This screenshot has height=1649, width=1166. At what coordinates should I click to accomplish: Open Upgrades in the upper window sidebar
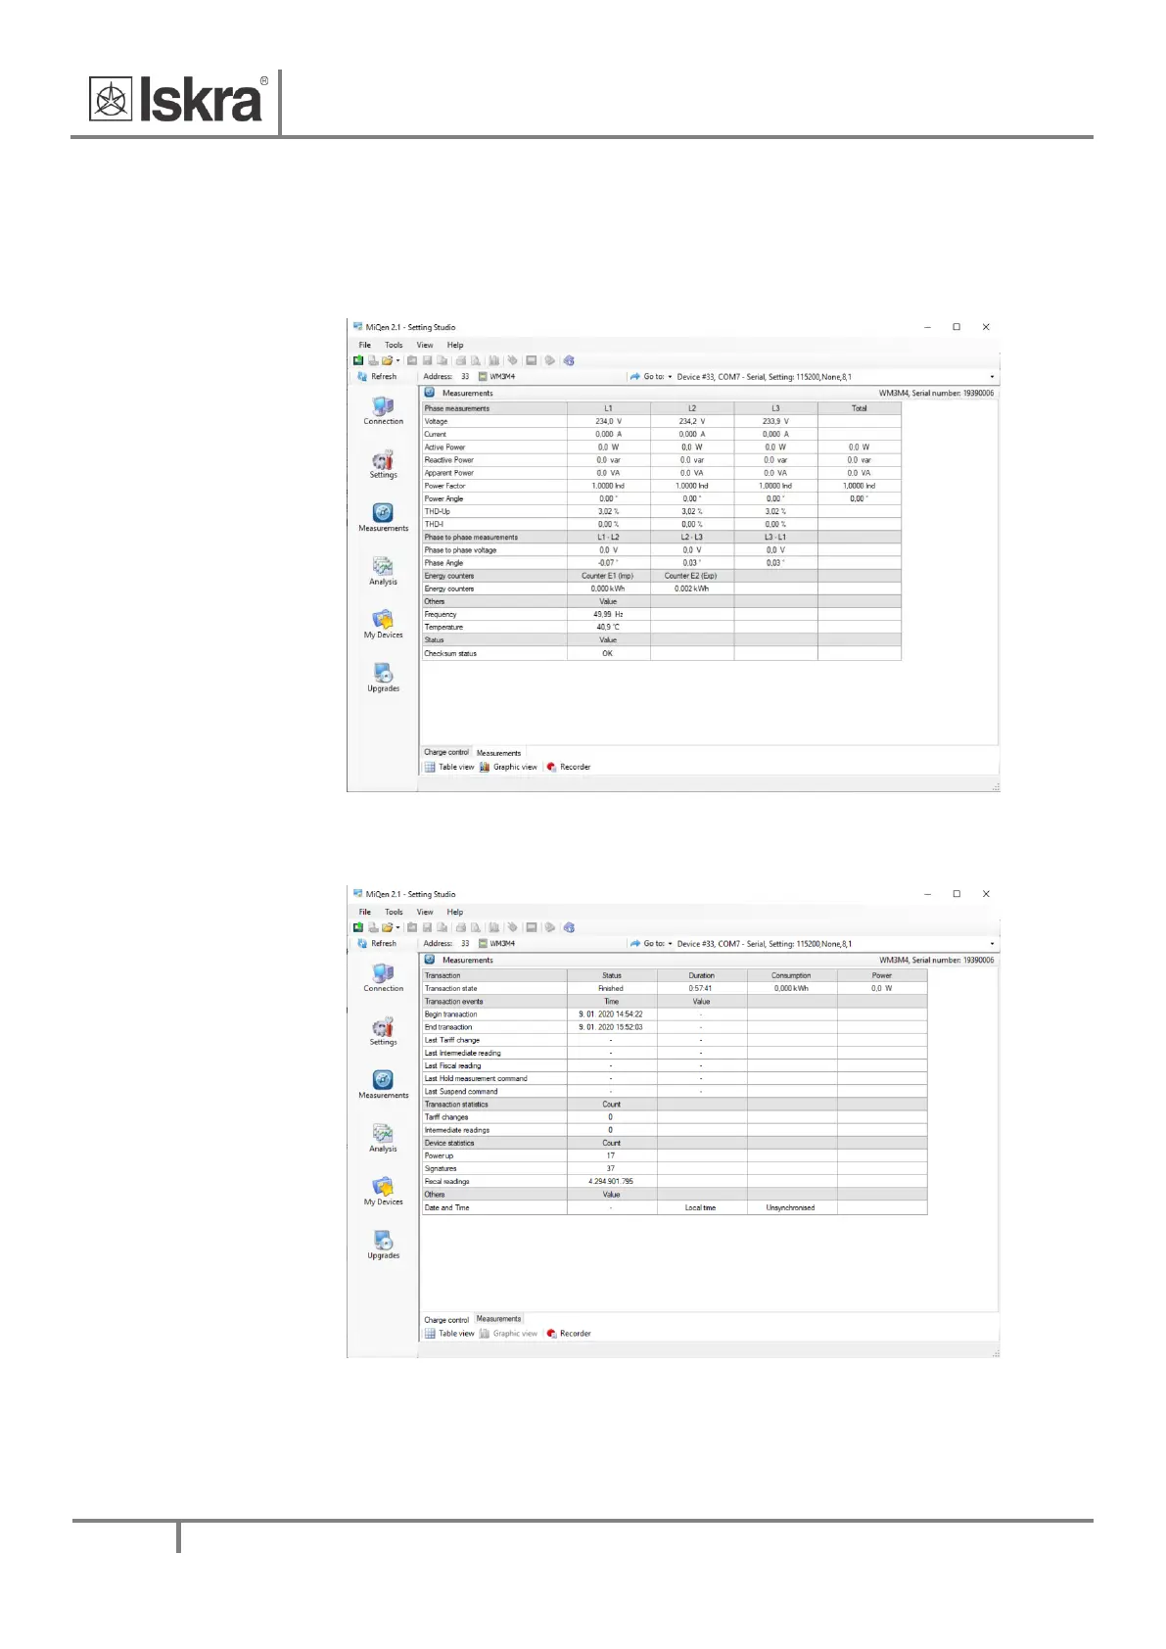tap(383, 678)
